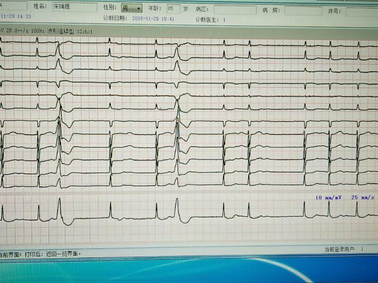Click second wide ectopic beat in bottom rhythm strip
This screenshot has height=283, width=378.
point(177,208)
